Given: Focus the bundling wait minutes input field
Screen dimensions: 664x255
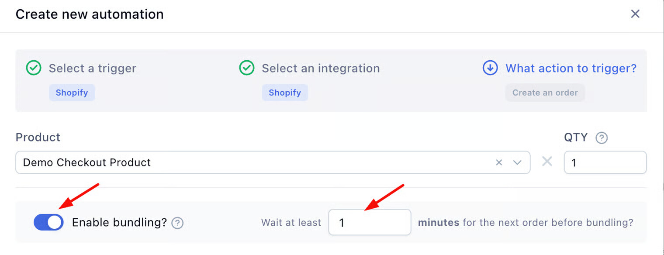Looking at the screenshot, I should [370, 222].
